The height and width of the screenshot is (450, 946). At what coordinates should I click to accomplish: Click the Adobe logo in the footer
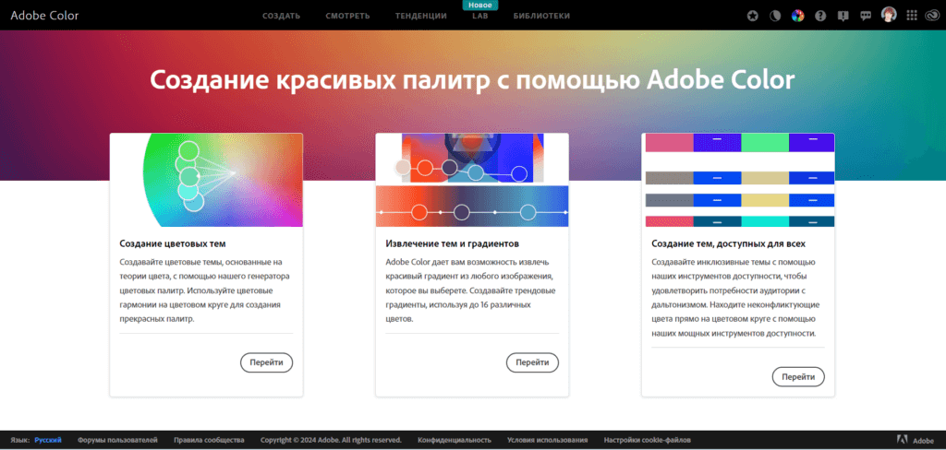tap(916, 441)
